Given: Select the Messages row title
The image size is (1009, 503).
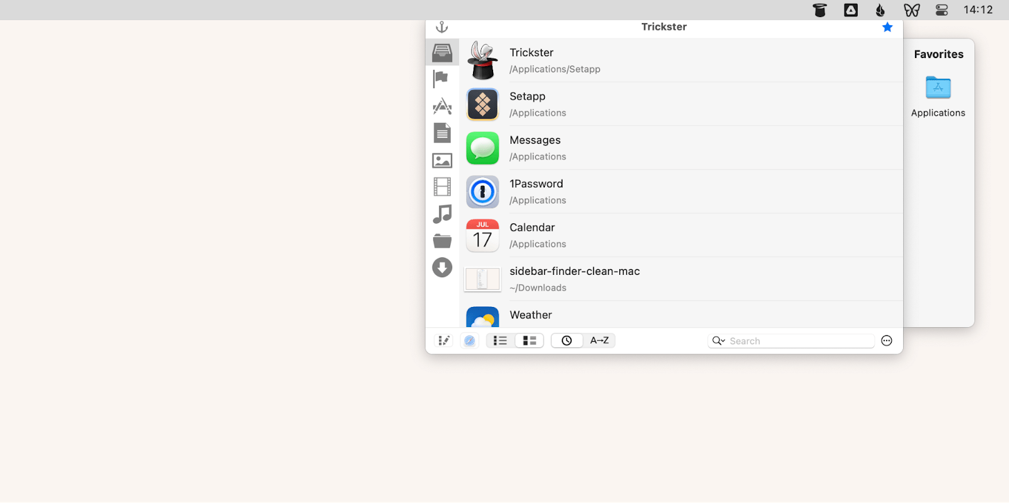Looking at the screenshot, I should point(535,140).
